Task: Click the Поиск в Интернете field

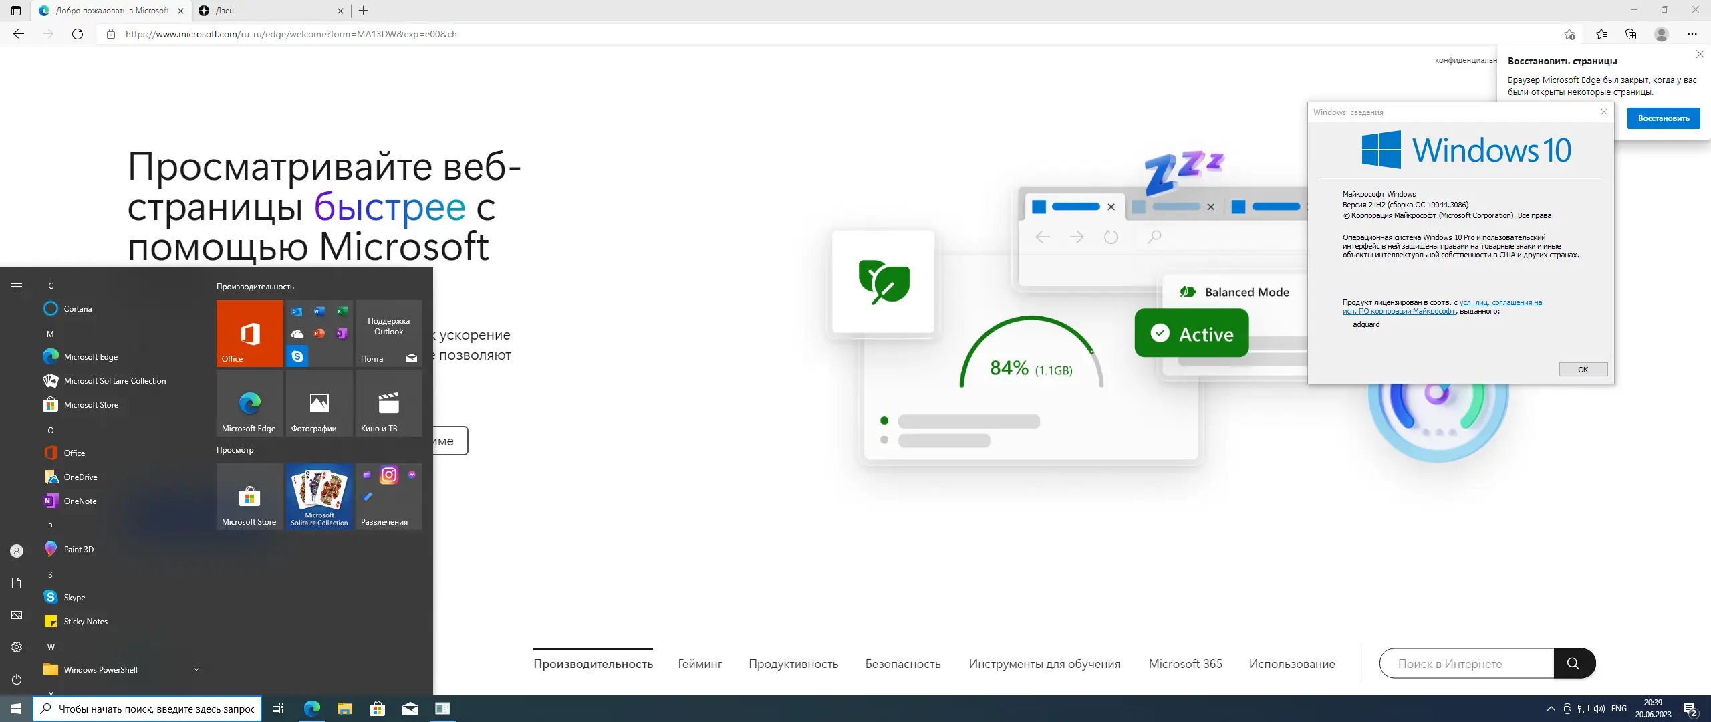Action: [x=1467, y=664]
